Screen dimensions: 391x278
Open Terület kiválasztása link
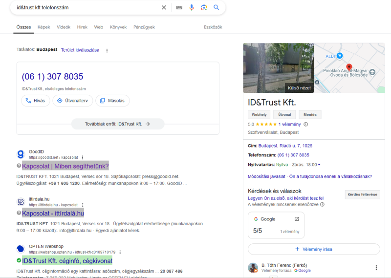(80, 50)
